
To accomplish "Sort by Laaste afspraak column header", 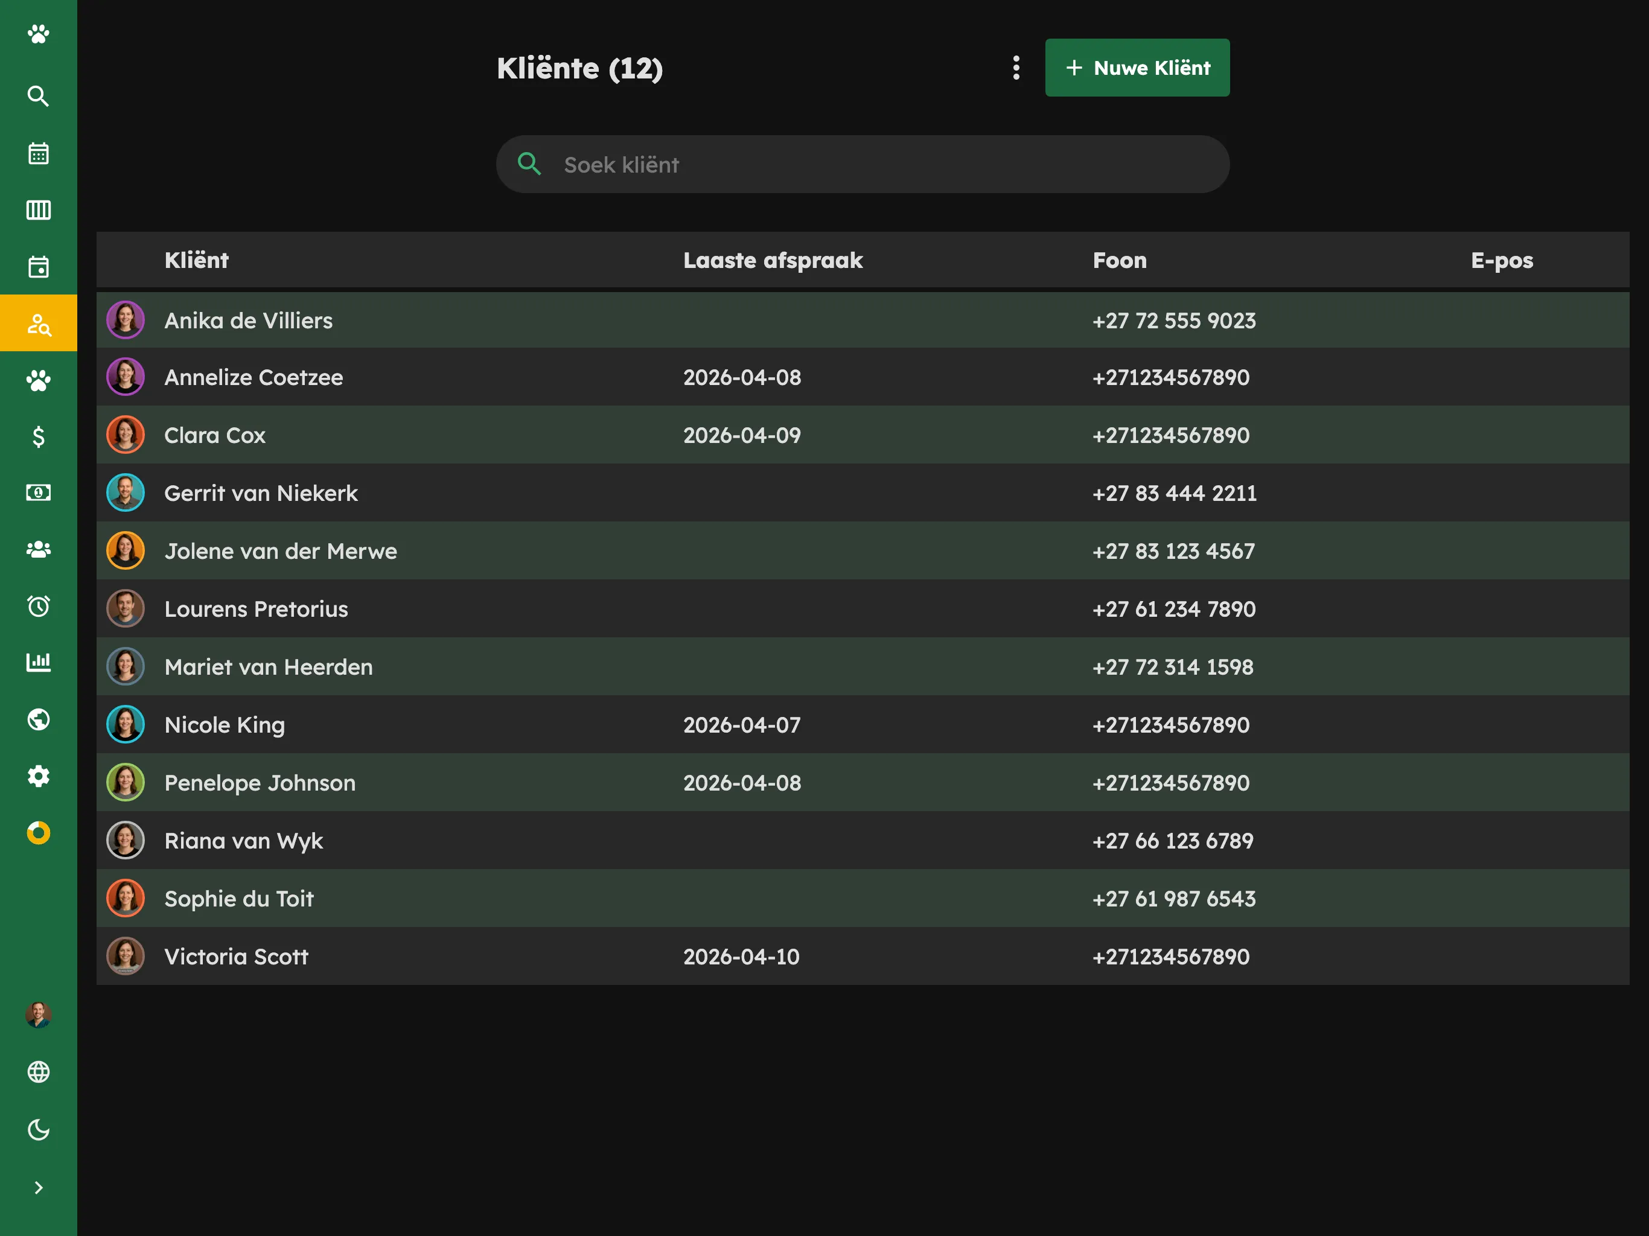I will tap(773, 260).
